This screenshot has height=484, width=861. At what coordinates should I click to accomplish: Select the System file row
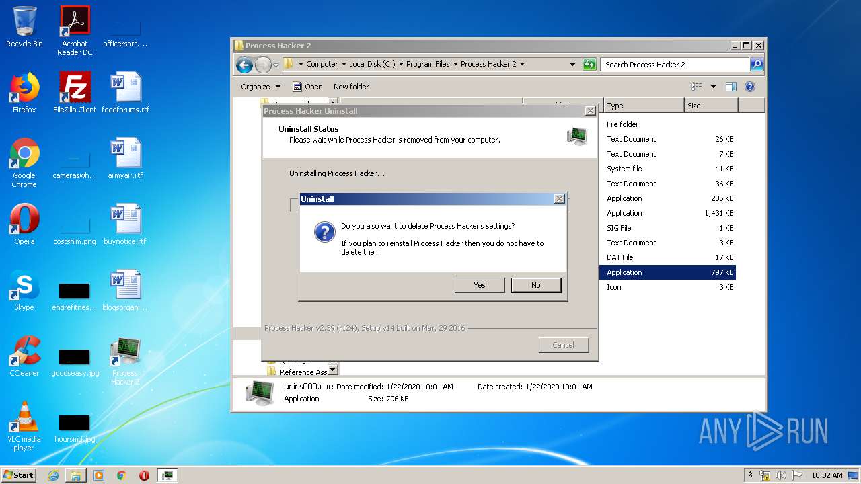coord(667,169)
